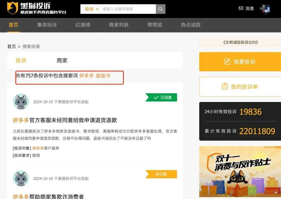Click the clipboard icon in 我的投诉单
This screenshot has width=281, height=199.
coord(225,87)
